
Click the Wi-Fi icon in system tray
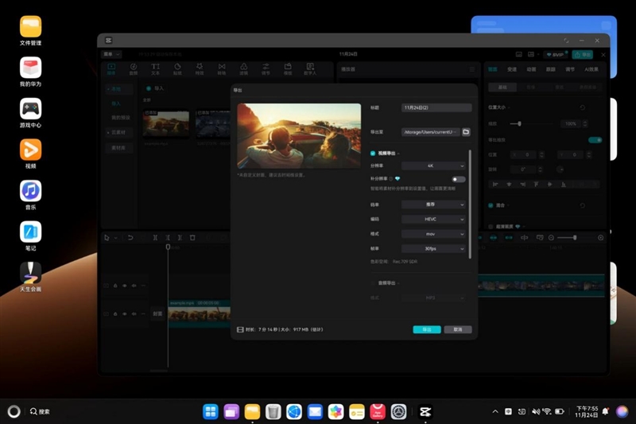click(x=546, y=411)
